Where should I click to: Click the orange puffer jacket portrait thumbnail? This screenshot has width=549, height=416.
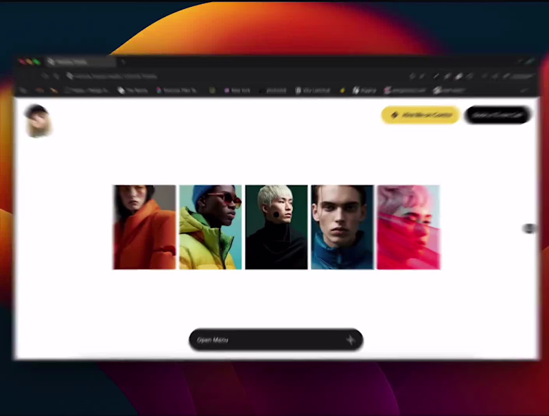144,227
